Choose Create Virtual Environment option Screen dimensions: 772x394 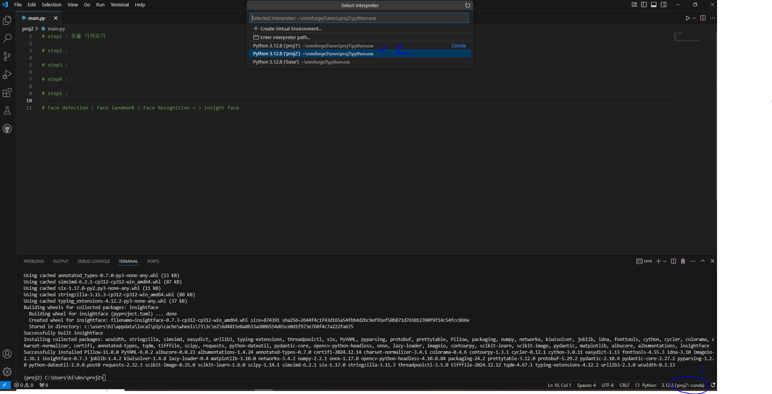point(360,29)
